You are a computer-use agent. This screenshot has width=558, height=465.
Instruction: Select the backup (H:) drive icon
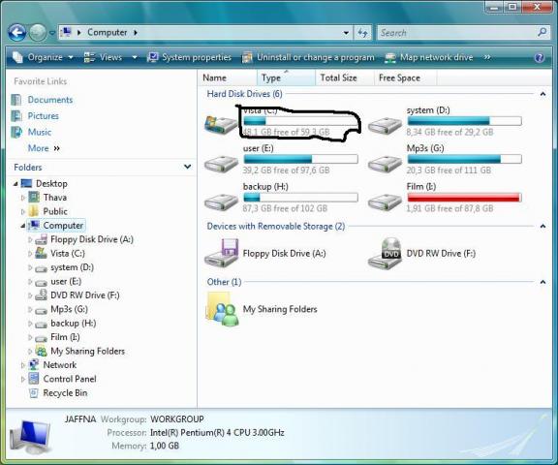click(221, 202)
